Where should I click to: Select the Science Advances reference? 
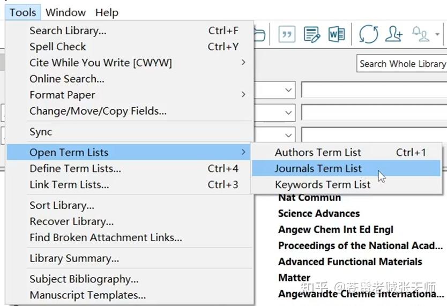click(x=319, y=213)
